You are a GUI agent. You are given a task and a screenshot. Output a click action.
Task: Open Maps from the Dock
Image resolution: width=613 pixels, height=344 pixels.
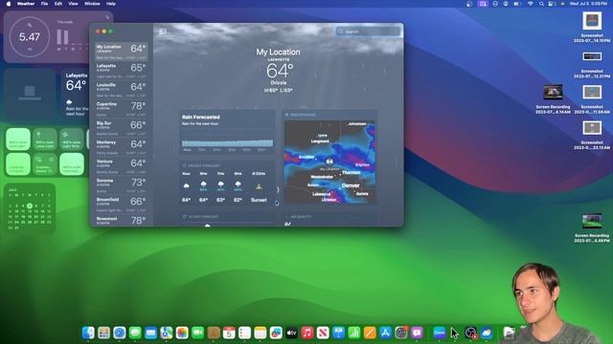coord(167,333)
